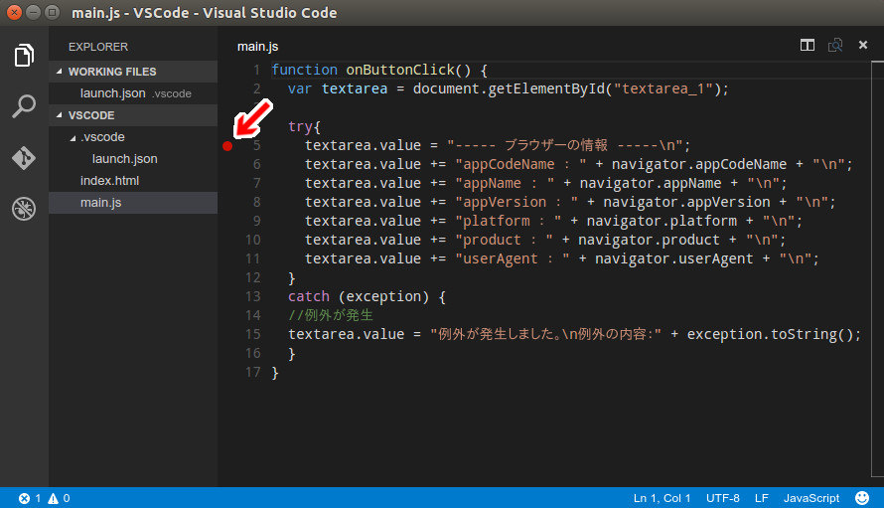Maximize the VS Code window

click(52, 12)
